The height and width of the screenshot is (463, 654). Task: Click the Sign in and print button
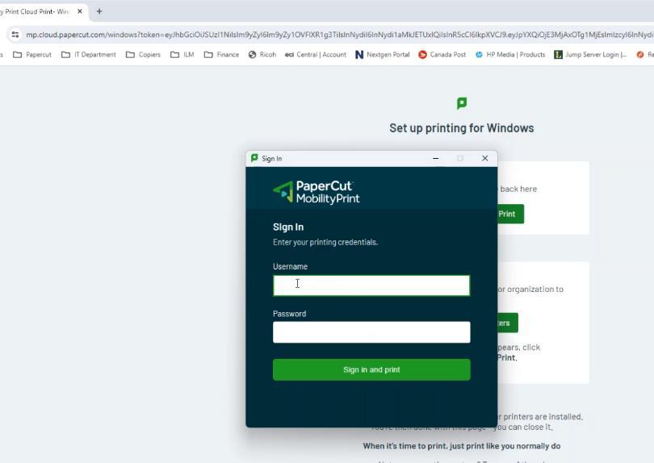click(x=371, y=369)
